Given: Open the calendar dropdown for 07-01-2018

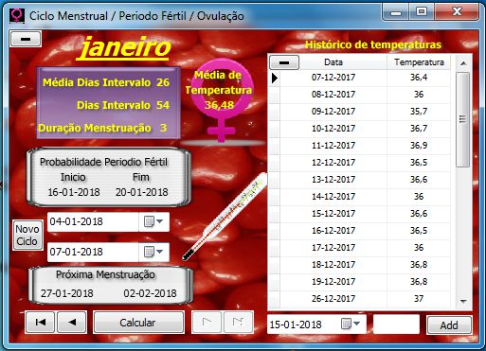Looking at the screenshot, I should (x=153, y=252).
